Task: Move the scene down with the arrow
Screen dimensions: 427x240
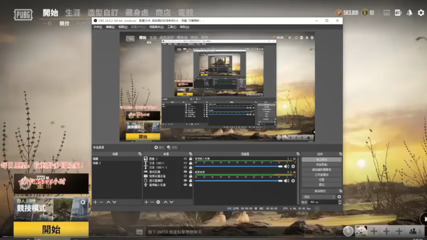Action: point(114,202)
